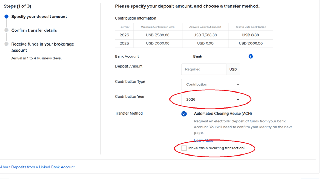Expand the Contribution Year dropdown showing 2026
The height and width of the screenshot is (179, 324).
pos(210,99)
